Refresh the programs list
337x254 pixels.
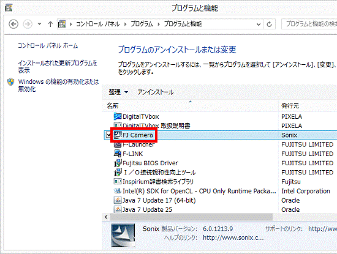point(269,24)
